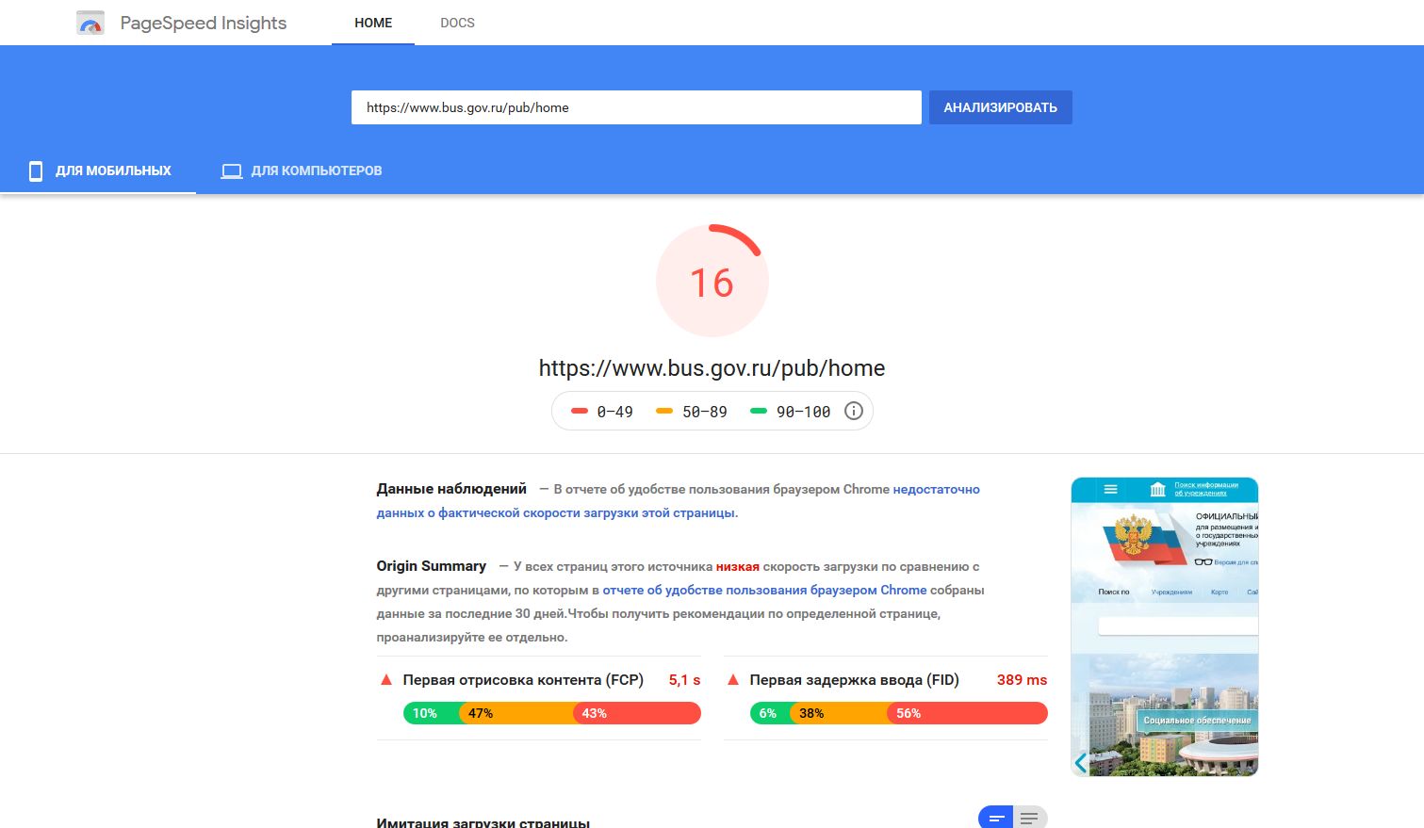
Task: Click the 90–100 legend range
Action: (790, 412)
